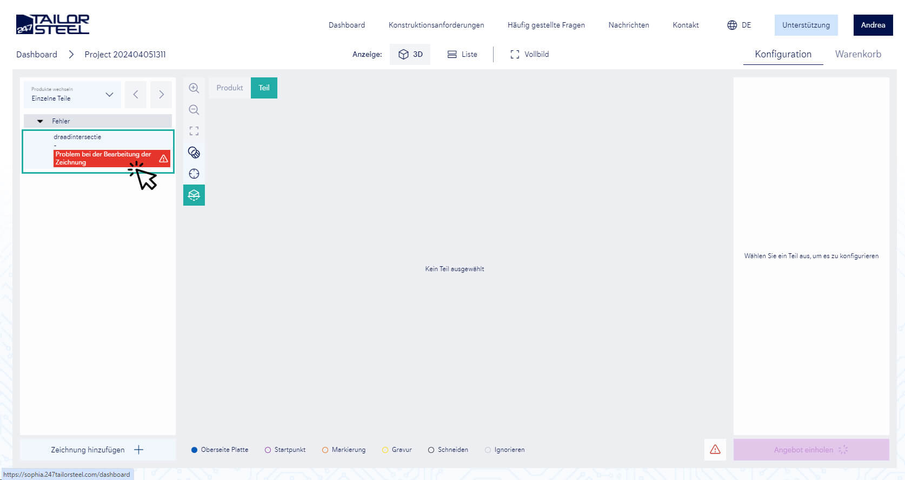905x480 pixels.
Task: Click the fit-to-screen bracket icon
Action: 194,131
